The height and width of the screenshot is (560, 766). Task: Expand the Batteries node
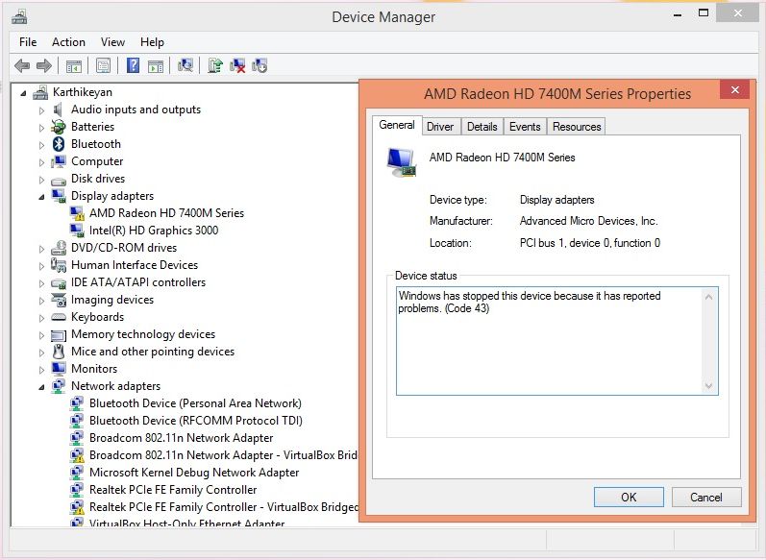pyautogui.click(x=41, y=128)
